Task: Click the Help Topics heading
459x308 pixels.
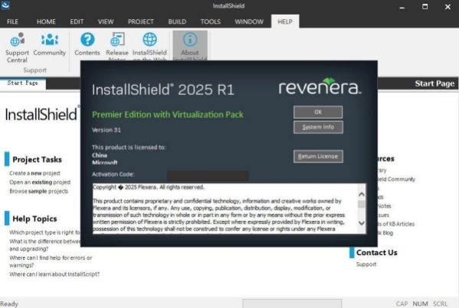Action: click(x=34, y=218)
